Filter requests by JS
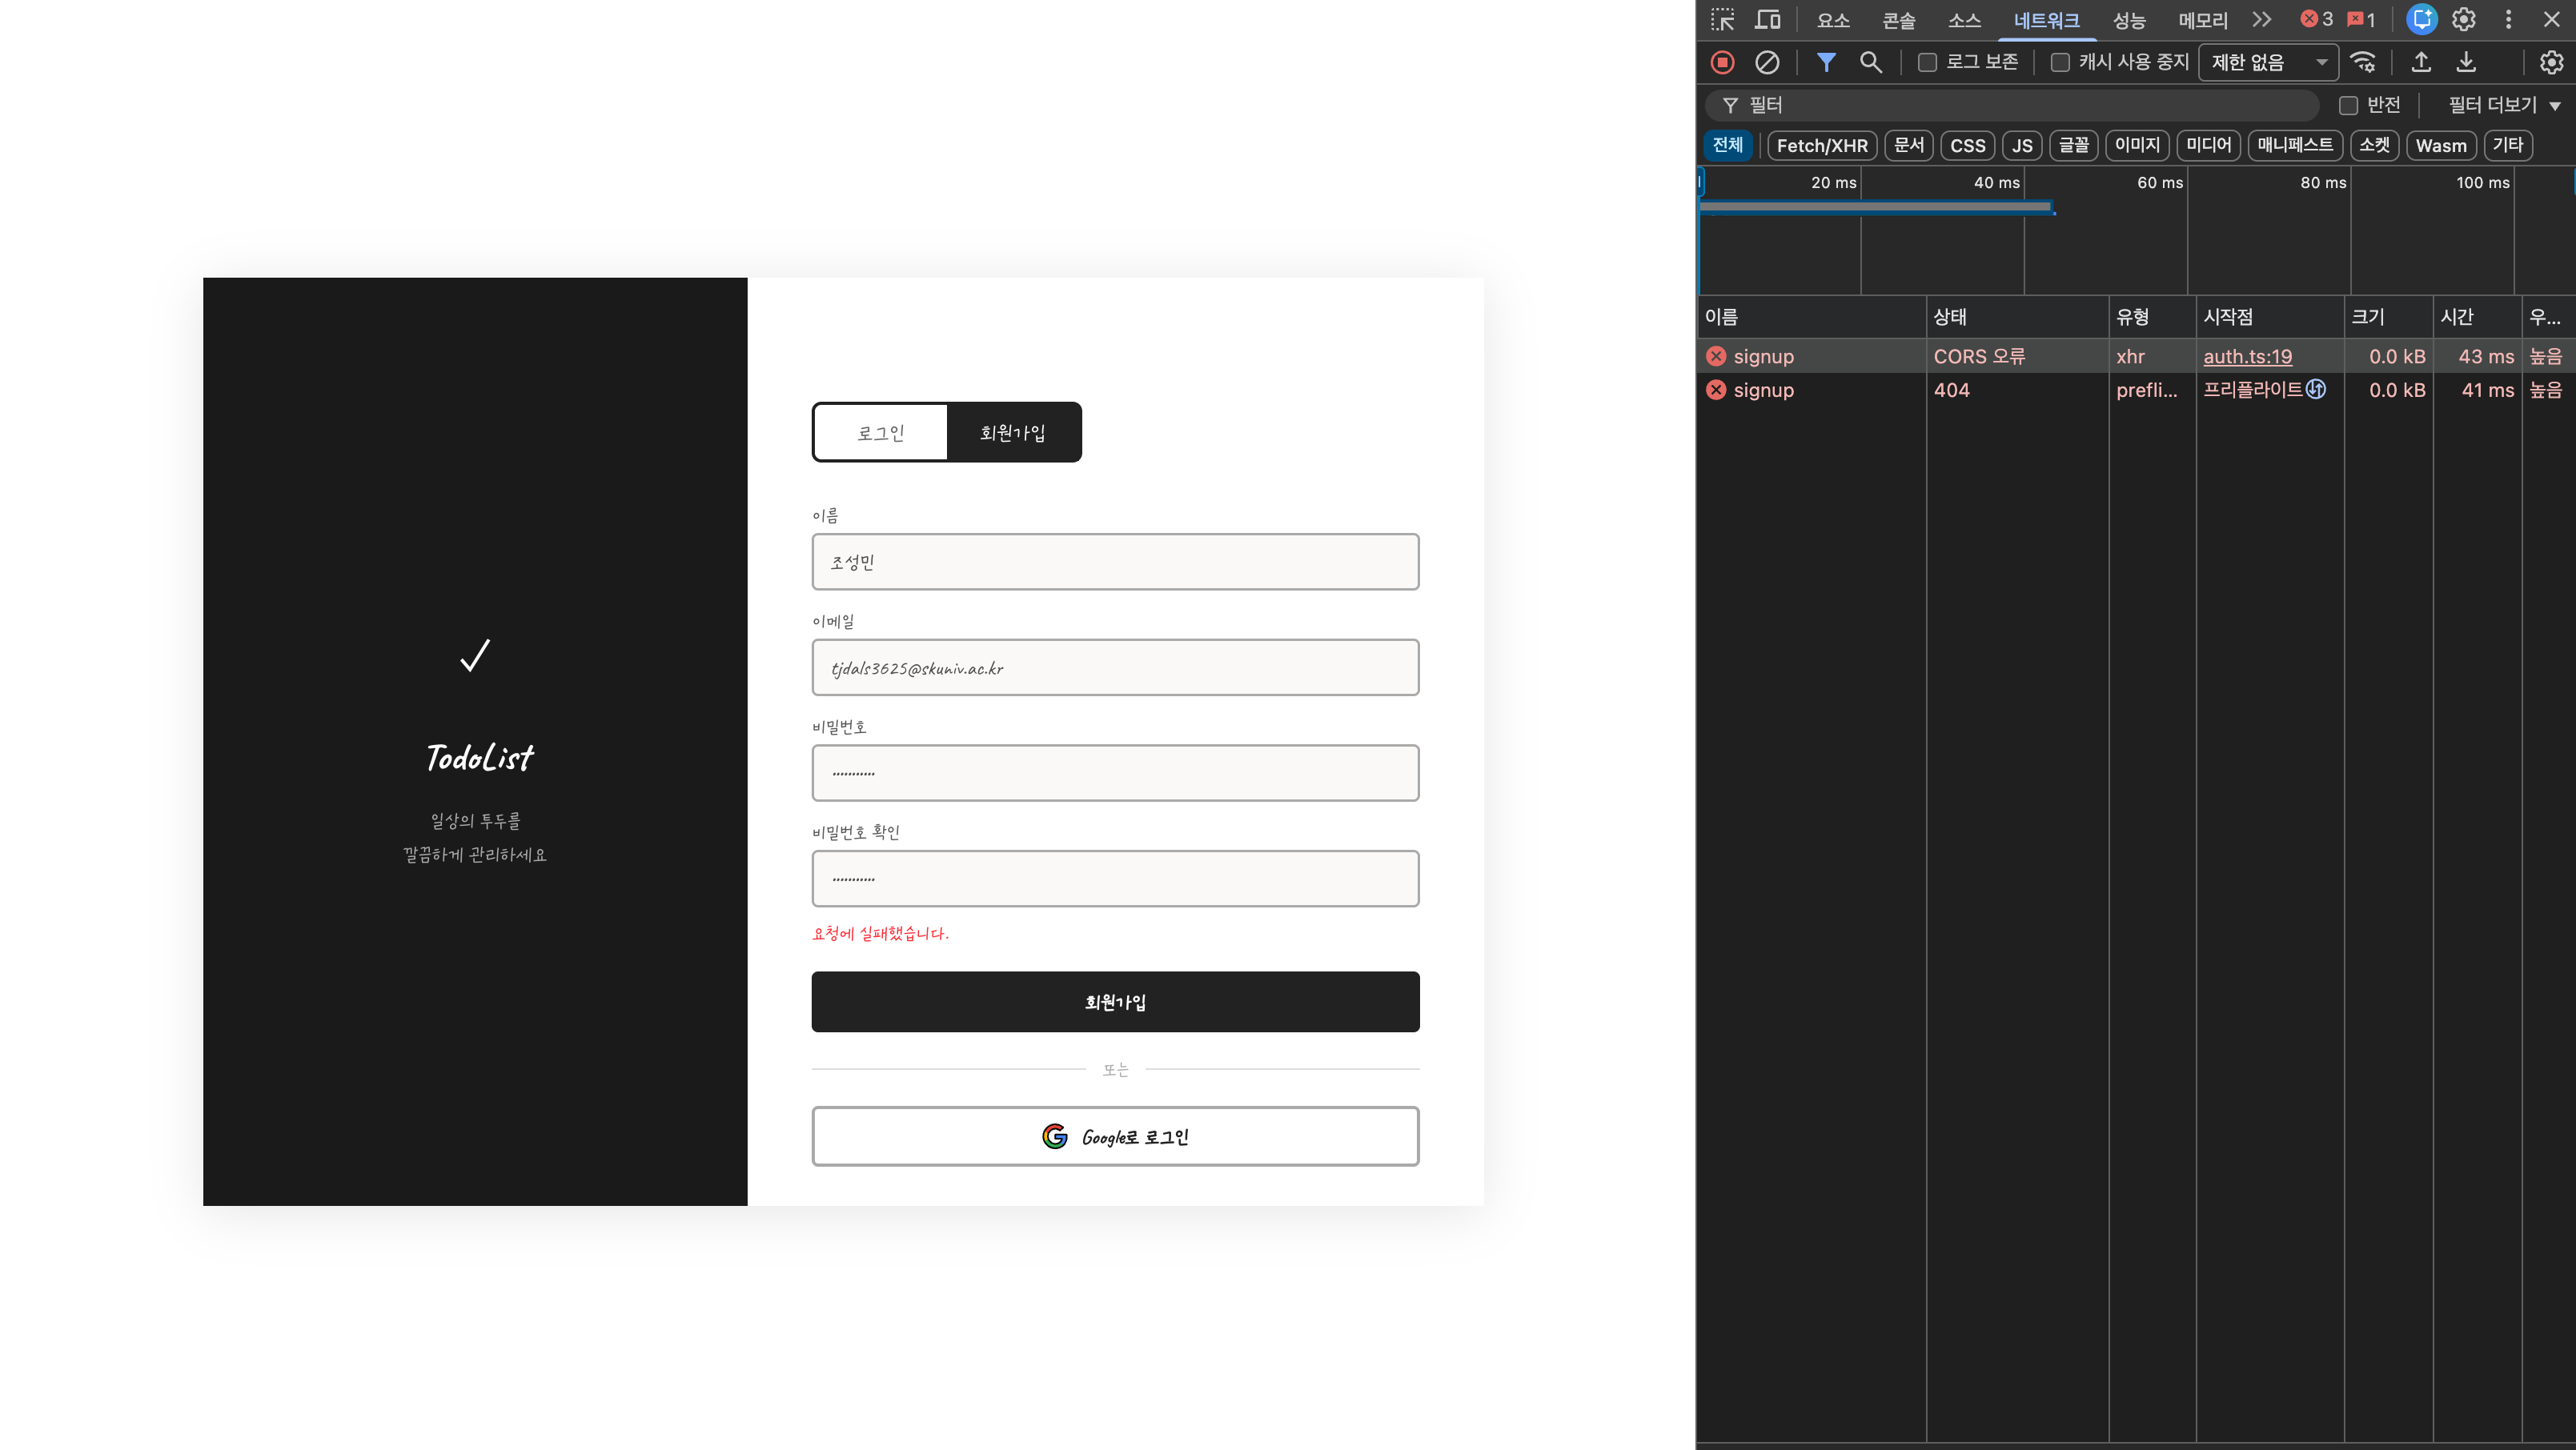 2022,145
